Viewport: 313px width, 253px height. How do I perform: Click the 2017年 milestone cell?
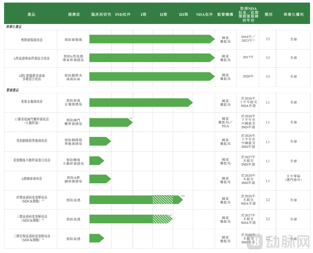pos(248,57)
